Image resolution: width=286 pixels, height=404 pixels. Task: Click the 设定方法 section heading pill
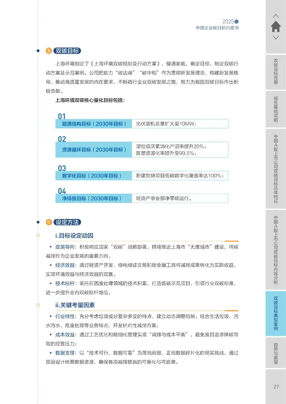67,222
